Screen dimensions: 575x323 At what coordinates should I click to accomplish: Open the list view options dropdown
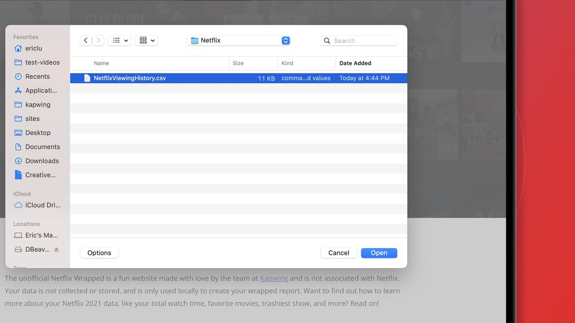[x=119, y=40]
